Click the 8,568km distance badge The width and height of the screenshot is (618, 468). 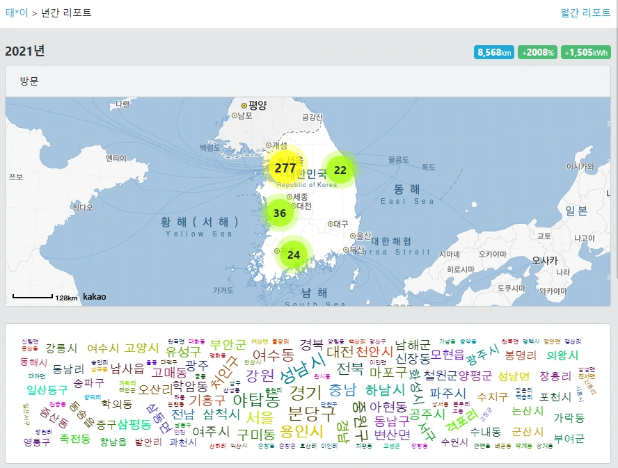(x=494, y=52)
